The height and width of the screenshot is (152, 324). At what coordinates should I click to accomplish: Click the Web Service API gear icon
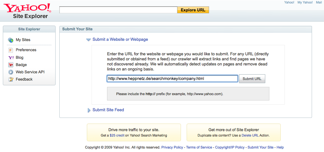(x=11, y=72)
